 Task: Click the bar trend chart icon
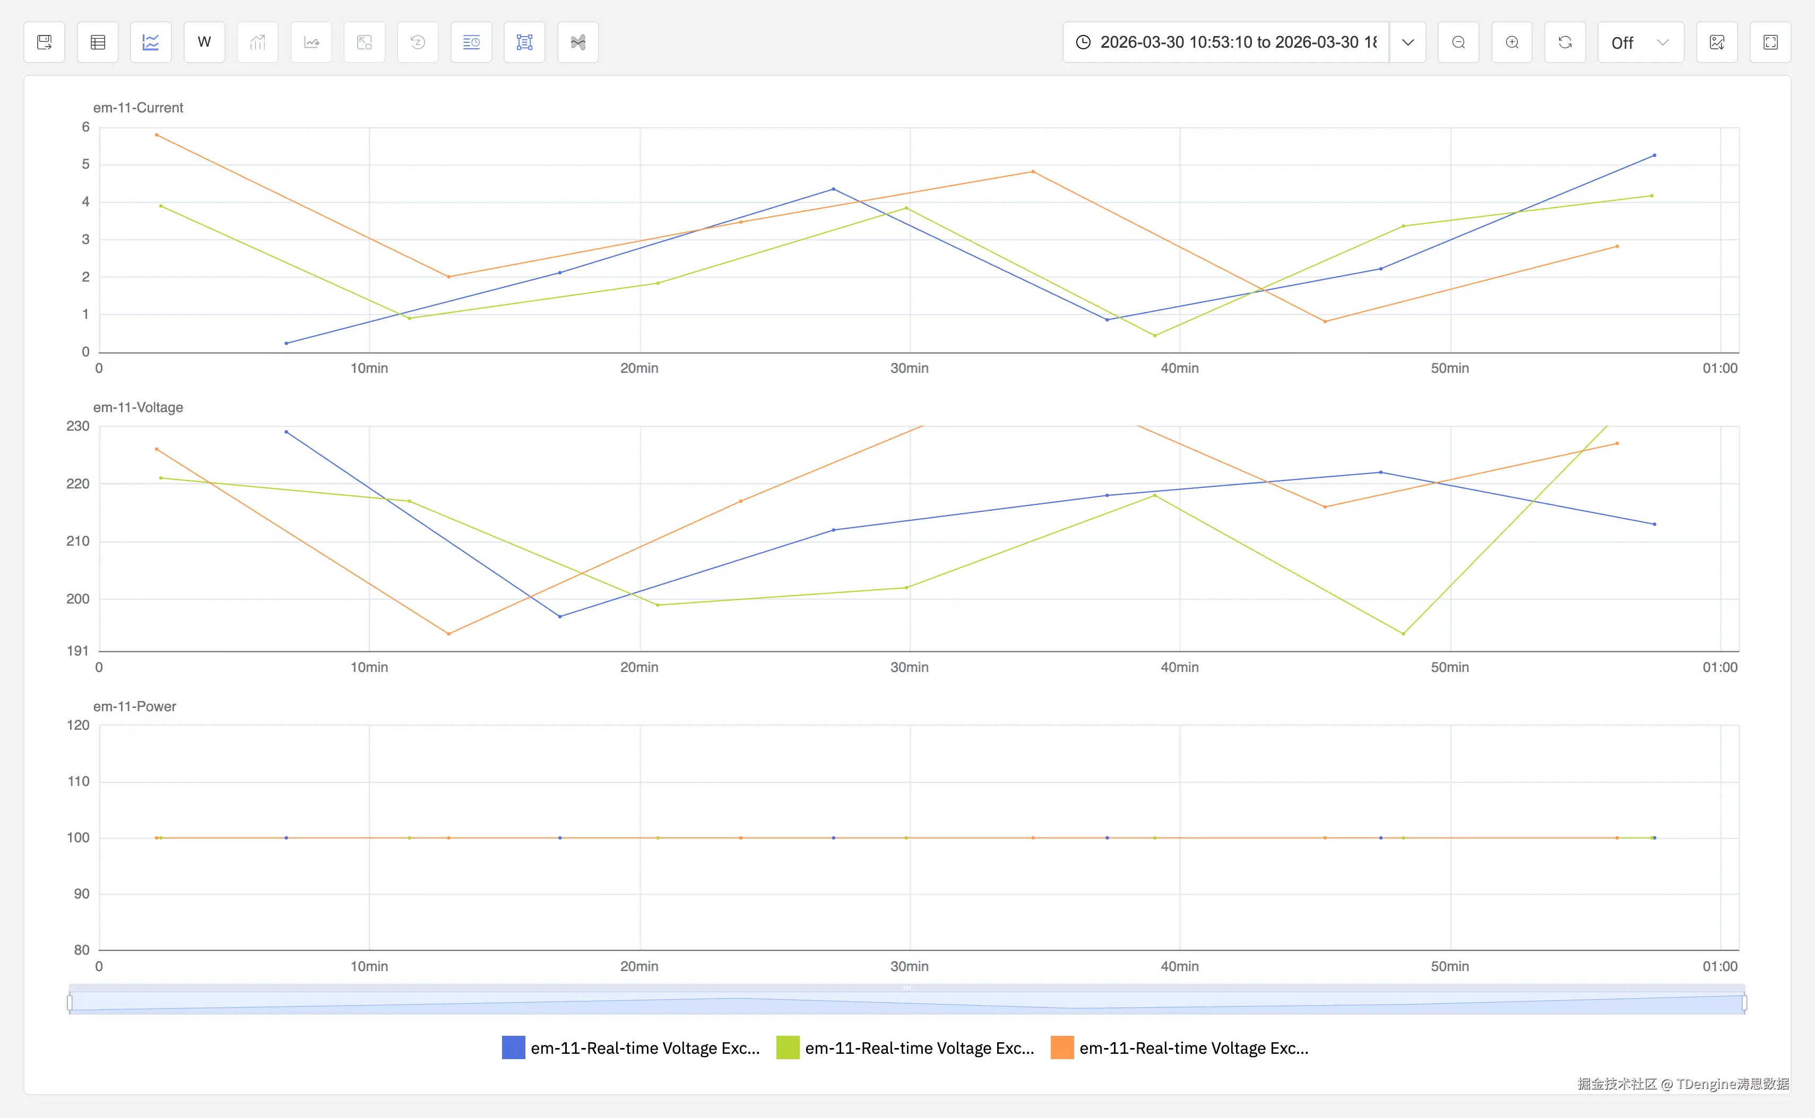coord(257,42)
